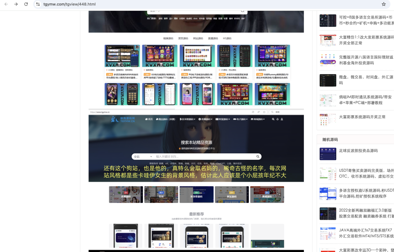Select the 首页 nav menu item
Image resolution: width=394 pixels, height=252 pixels.
click(149, 119)
